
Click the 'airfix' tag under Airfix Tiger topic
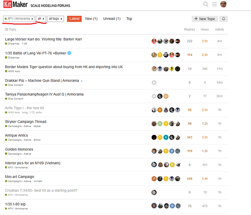tap(39, 112)
